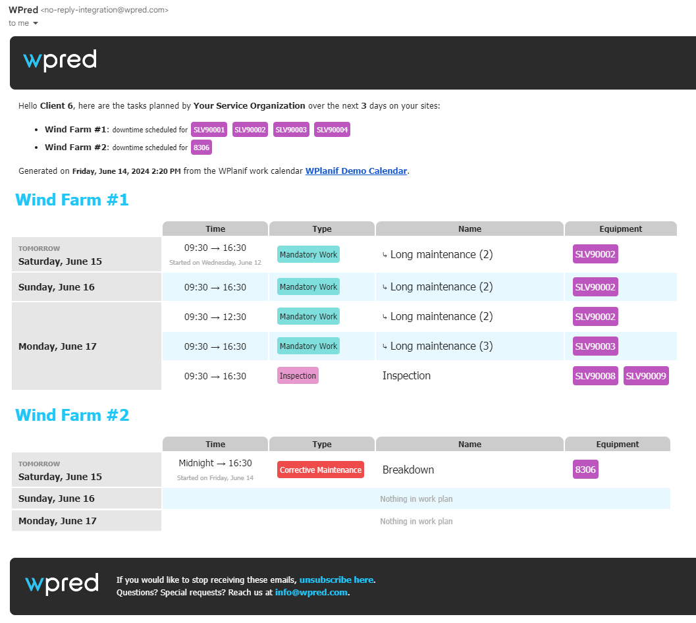Select the 8306 badge for Wind Farm #2
696x623 pixels.
tap(201, 147)
